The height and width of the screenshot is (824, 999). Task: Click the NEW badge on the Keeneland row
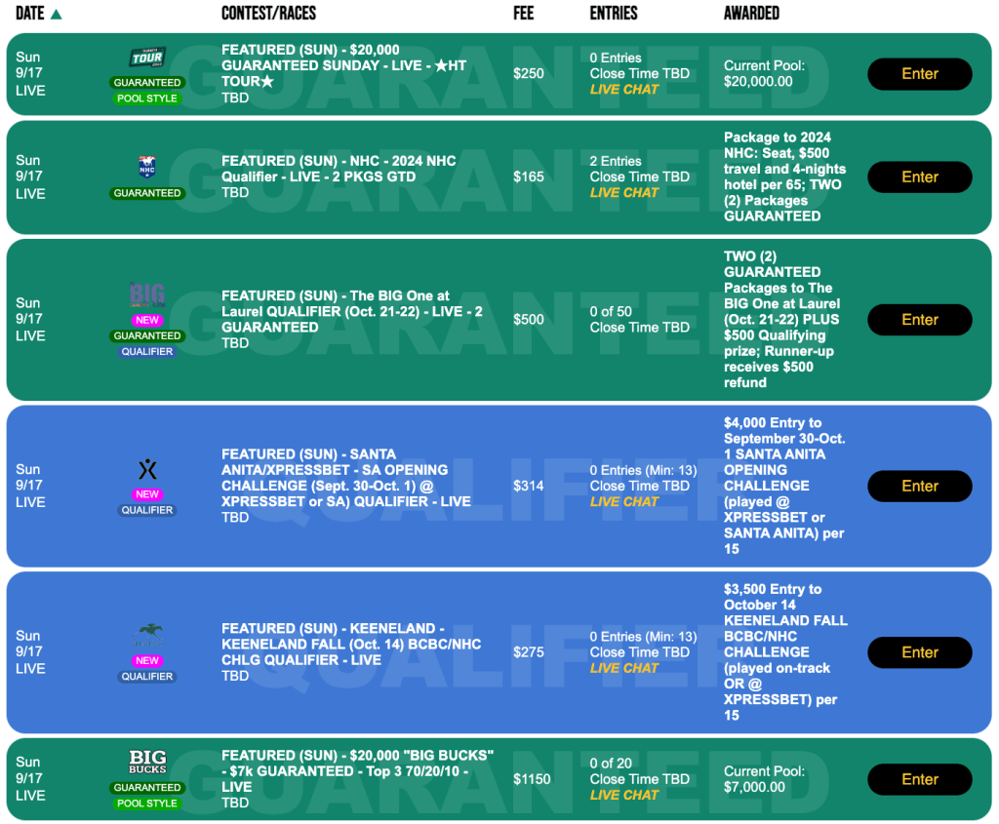click(x=147, y=660)
